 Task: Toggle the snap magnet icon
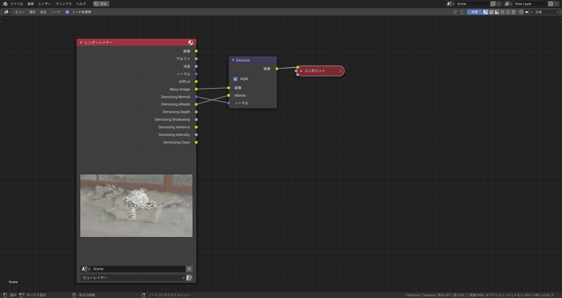[x=521, y=12]
